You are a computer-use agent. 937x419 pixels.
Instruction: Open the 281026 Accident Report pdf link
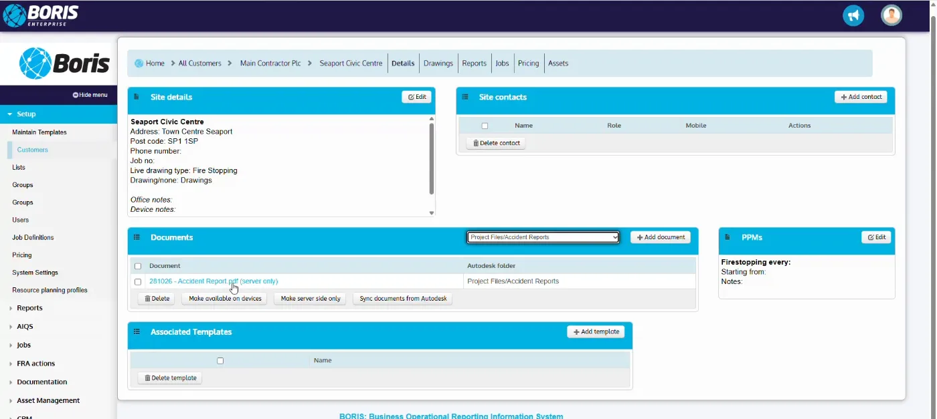pyautogui.click(x=214, y=281)
